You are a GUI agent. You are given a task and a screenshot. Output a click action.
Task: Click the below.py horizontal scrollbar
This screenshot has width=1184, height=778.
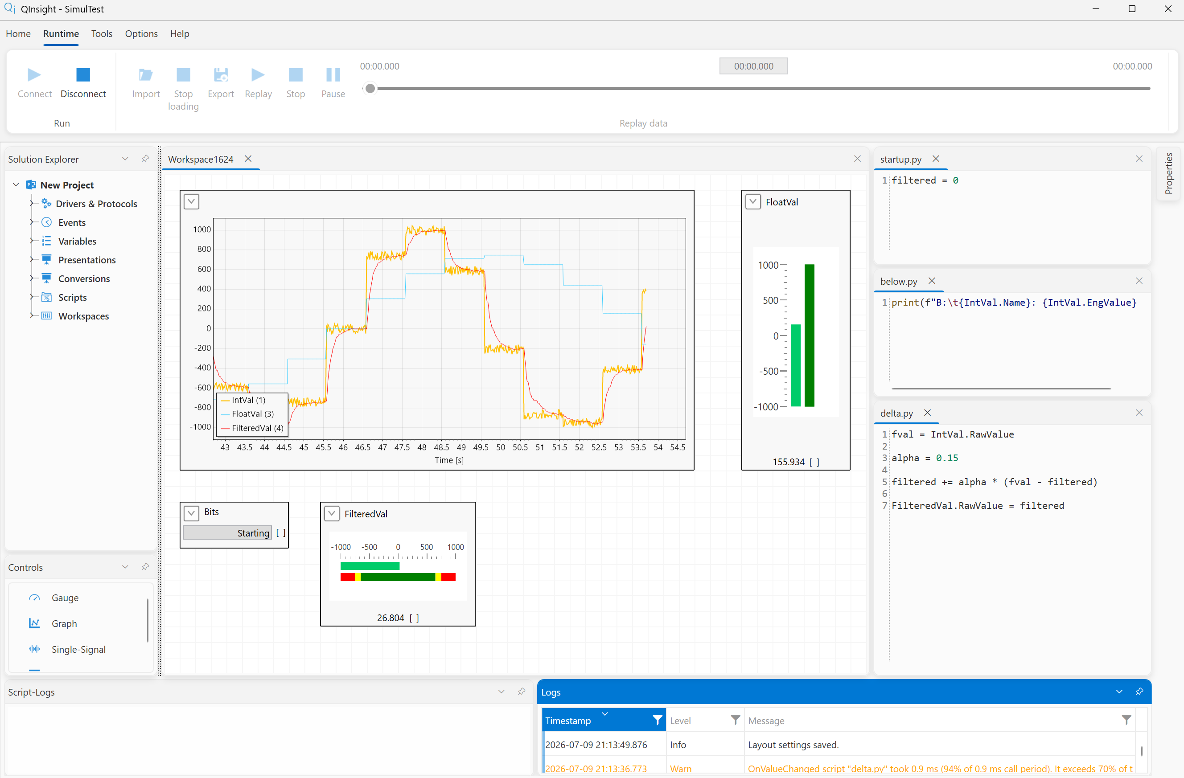pyautogui.click(x=1001, y=388)
